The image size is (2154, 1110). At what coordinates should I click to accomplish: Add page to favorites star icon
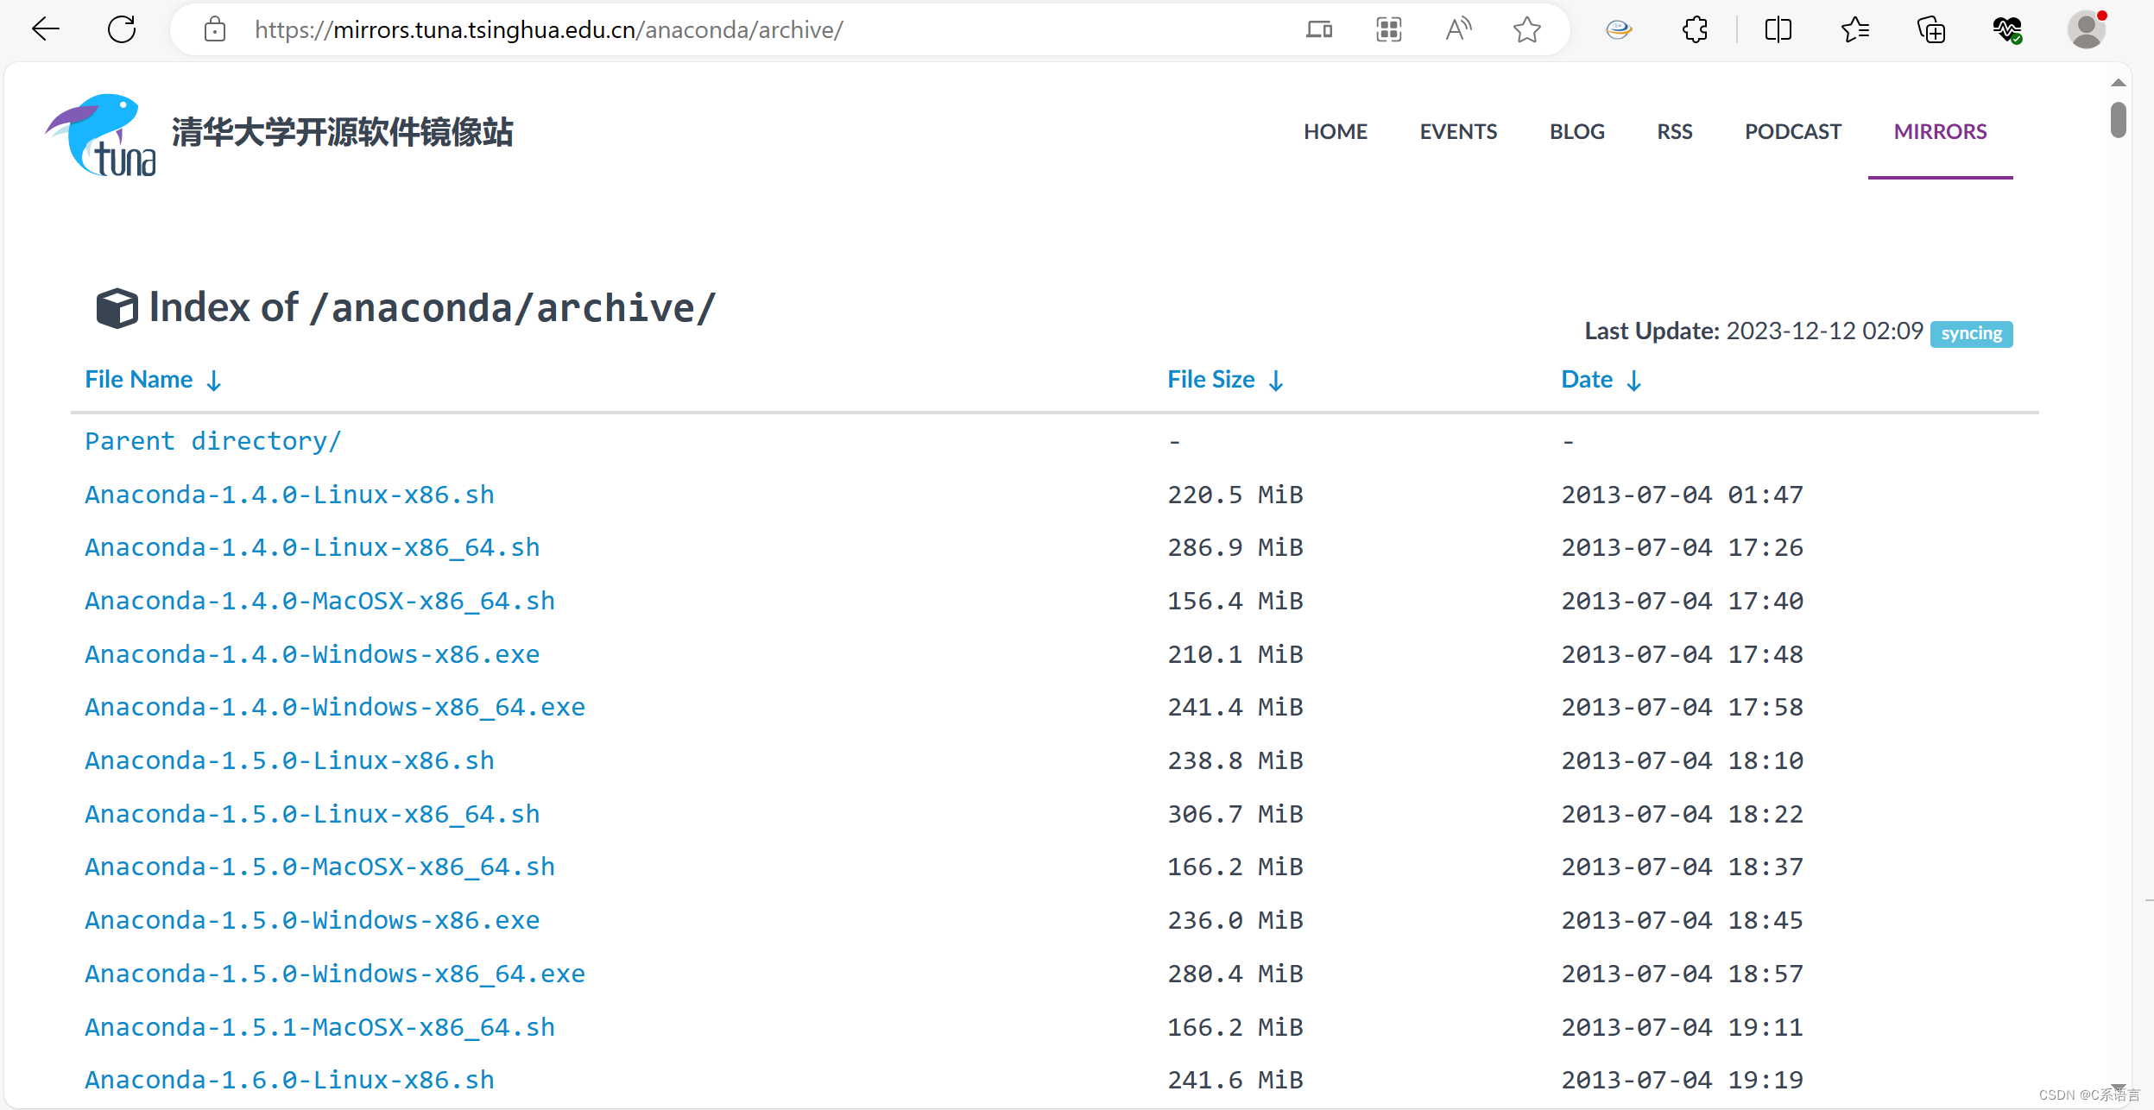(1527, 29)
